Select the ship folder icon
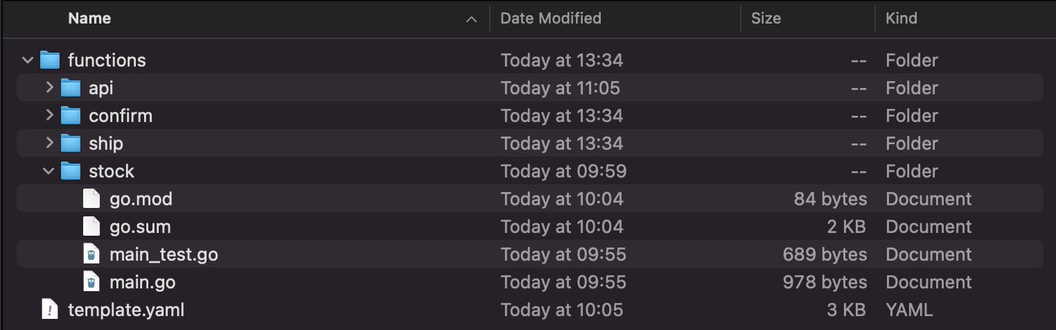 [x=71, y=144]
